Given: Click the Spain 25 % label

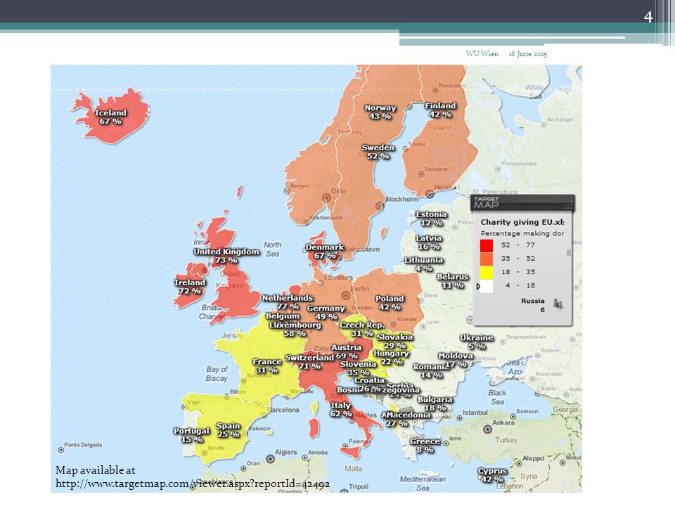Looking at the screenshot, I should coord(228,430).
